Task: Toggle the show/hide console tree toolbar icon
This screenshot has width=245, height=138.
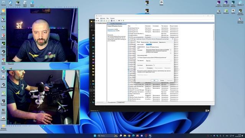Action: (x=101, y=21)
